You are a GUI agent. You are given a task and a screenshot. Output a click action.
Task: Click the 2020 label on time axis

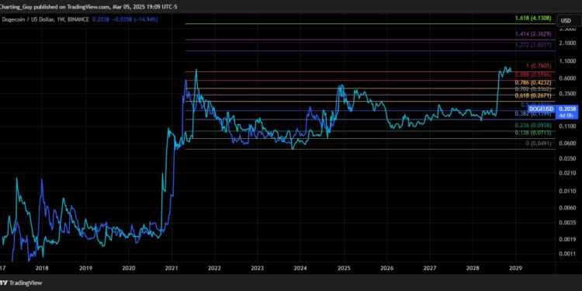click(x=128, y=268)
